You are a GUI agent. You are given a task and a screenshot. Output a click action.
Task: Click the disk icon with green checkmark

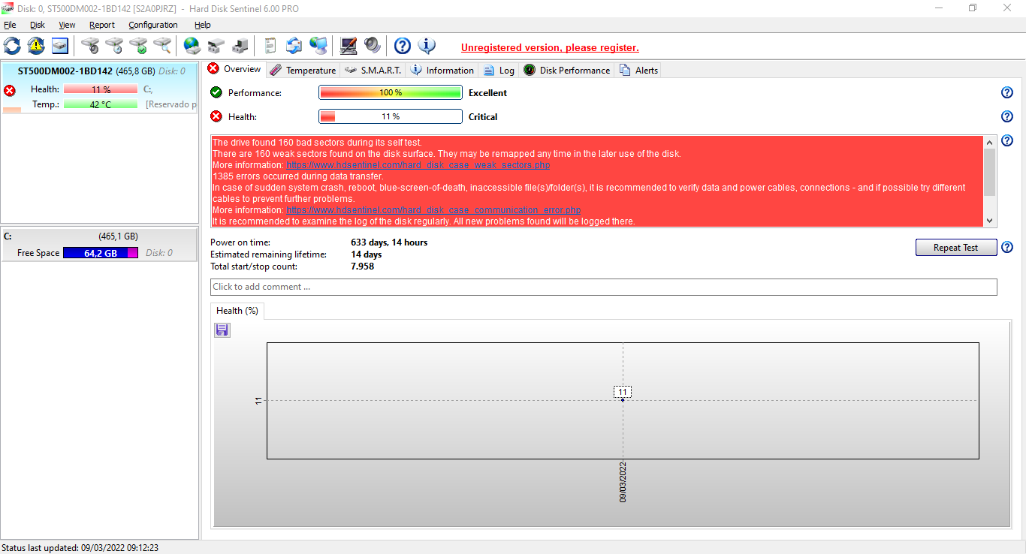click(138, 46)
